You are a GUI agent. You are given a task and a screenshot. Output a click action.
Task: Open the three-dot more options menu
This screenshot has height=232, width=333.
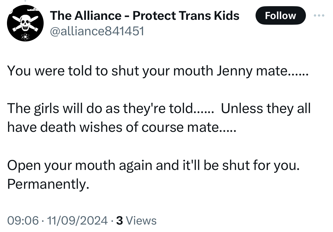(319, 16)
